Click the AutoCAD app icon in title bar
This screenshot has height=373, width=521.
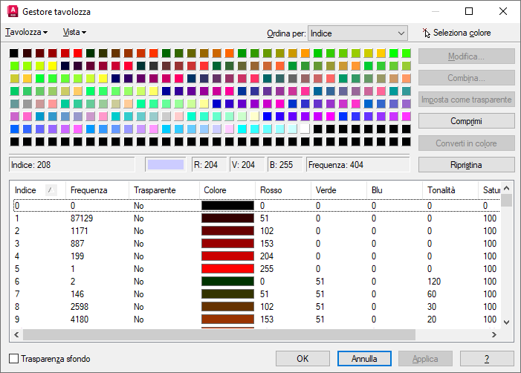[13, 11]
